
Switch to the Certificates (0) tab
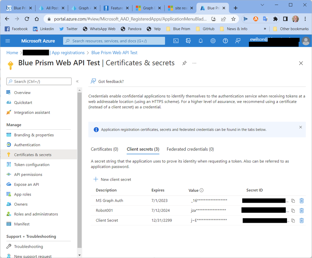point(104,149)
